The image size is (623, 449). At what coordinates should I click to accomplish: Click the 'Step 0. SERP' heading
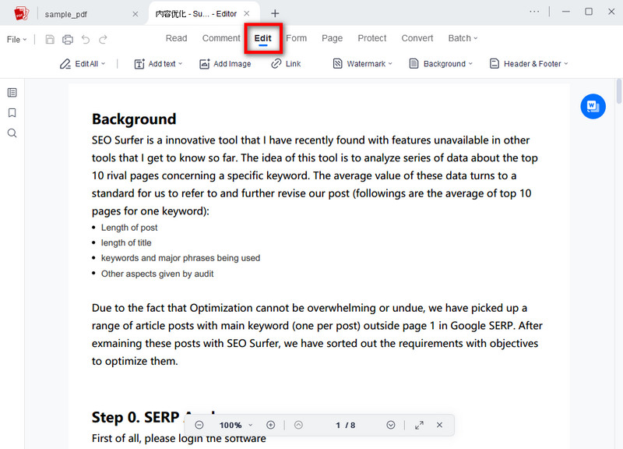pos(136,417)
